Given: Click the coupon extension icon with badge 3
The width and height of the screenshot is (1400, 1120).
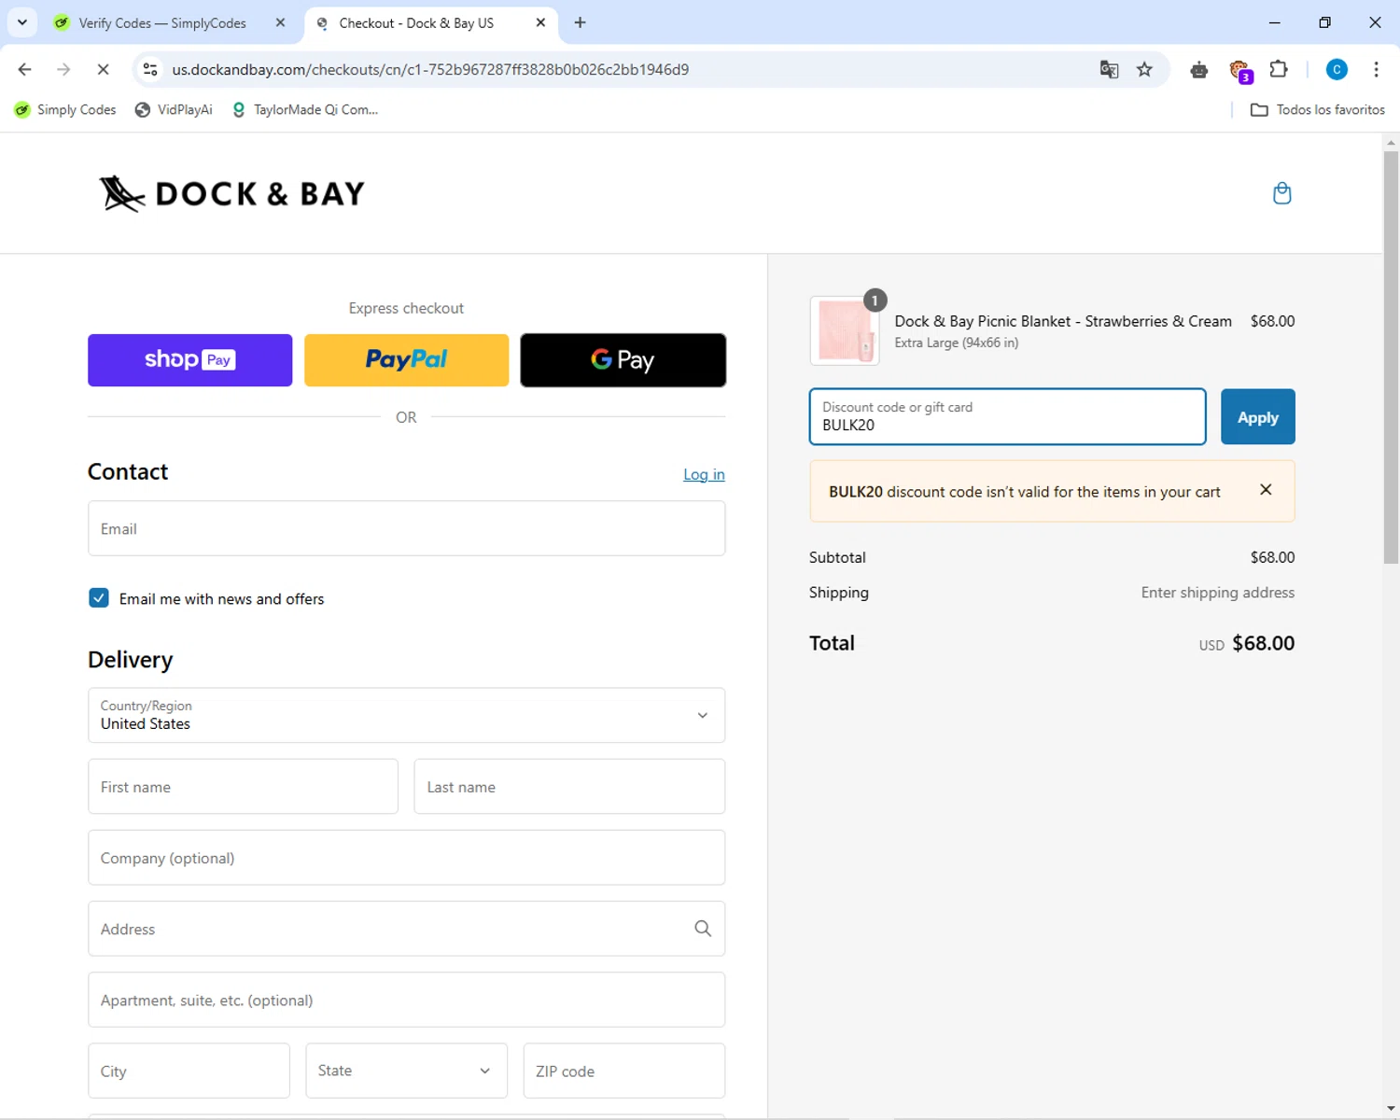Looking at the screenshot, I should tap(1239, 70).
